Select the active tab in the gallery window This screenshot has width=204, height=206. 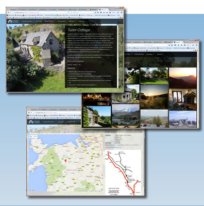pyautogui.click(x=178, y=42)
